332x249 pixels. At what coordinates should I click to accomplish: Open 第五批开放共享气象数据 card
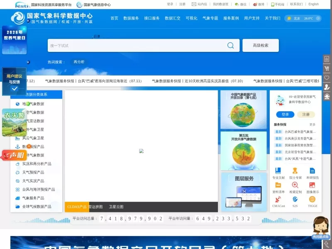point(244,151)
